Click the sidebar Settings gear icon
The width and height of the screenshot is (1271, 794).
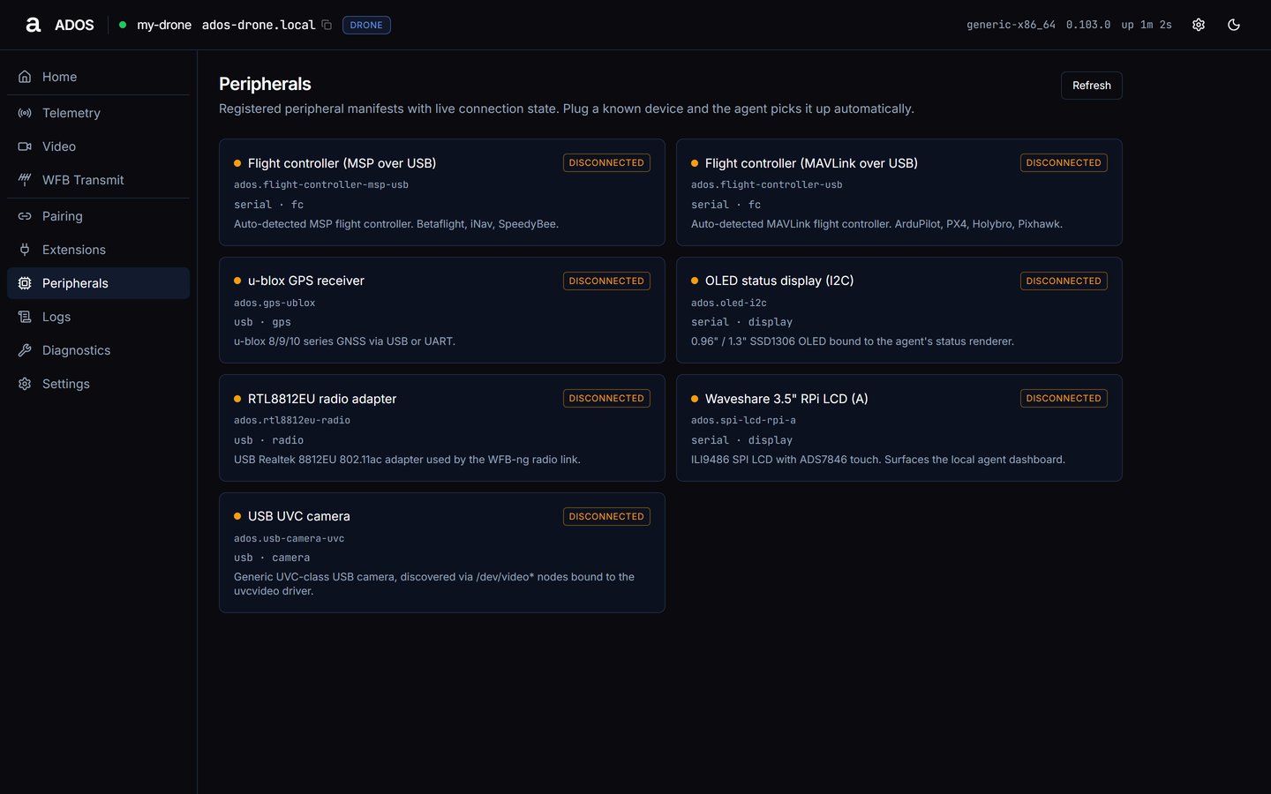25,384
